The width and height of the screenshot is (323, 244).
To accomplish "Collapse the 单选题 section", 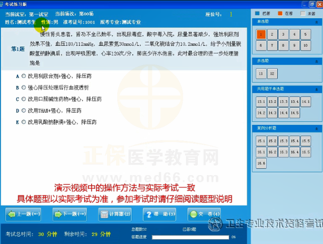I will click(x=319, y=23).
